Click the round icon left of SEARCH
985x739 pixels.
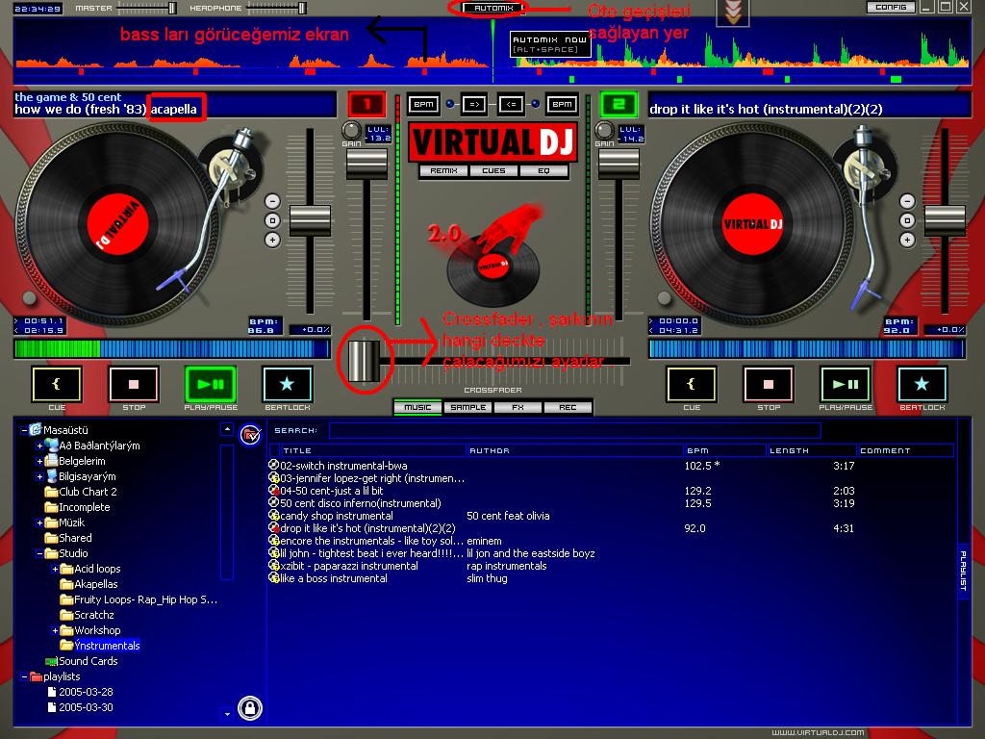pyautogui.click(x=250, y=435)
